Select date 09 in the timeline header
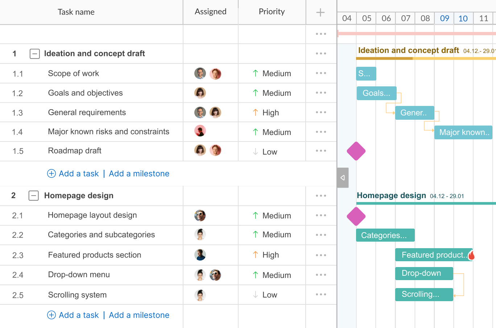This screenshot has width=496, height=328. click(x=444, y=19)
